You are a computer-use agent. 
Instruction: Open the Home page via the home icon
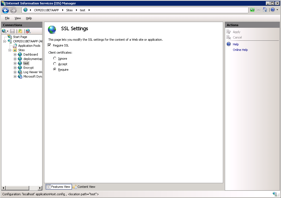(x=265, y=10)
